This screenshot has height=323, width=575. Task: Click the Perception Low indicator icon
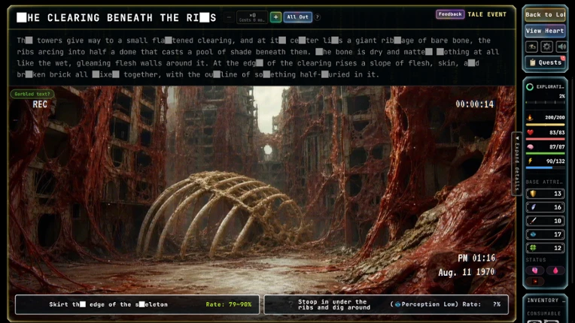click(397, 304)
